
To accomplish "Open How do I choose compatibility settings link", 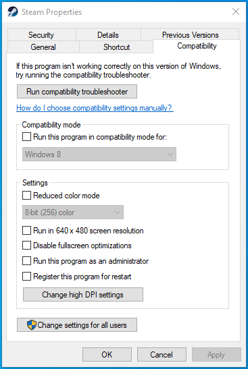I will tap(95, 108).
